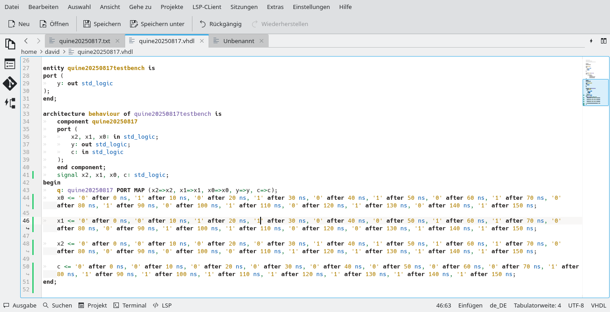This screenshot has width=610, height=312.
Task: Open the Documents panel in the left sidebar
Action: (x=9, y=44)
